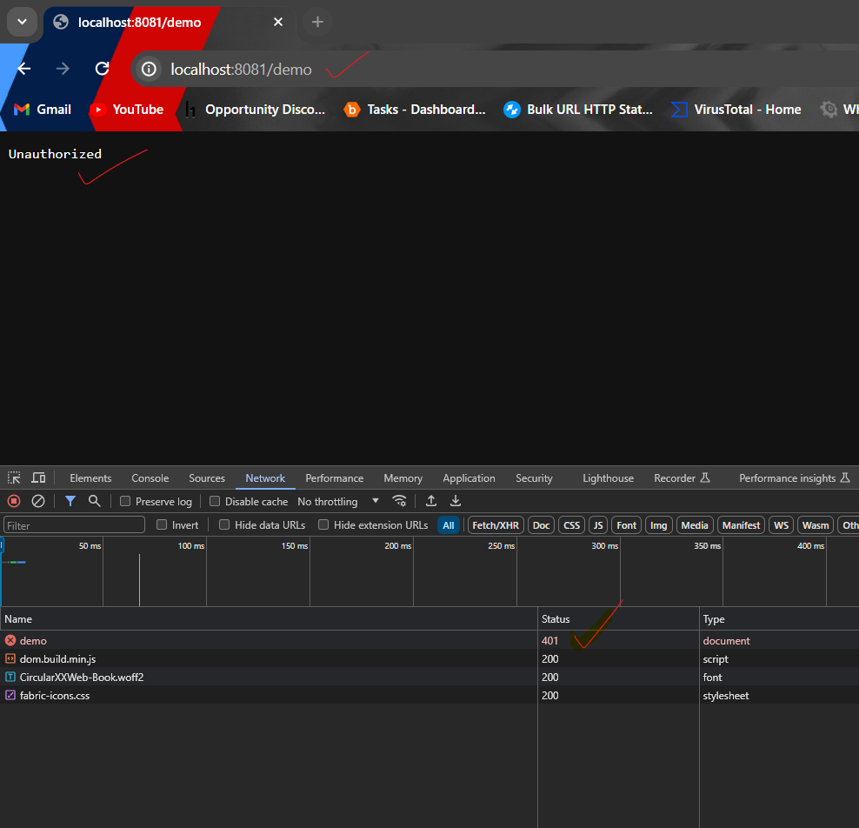
Task: Filter requests by Manifest type
Action: (x=742, y=525)
